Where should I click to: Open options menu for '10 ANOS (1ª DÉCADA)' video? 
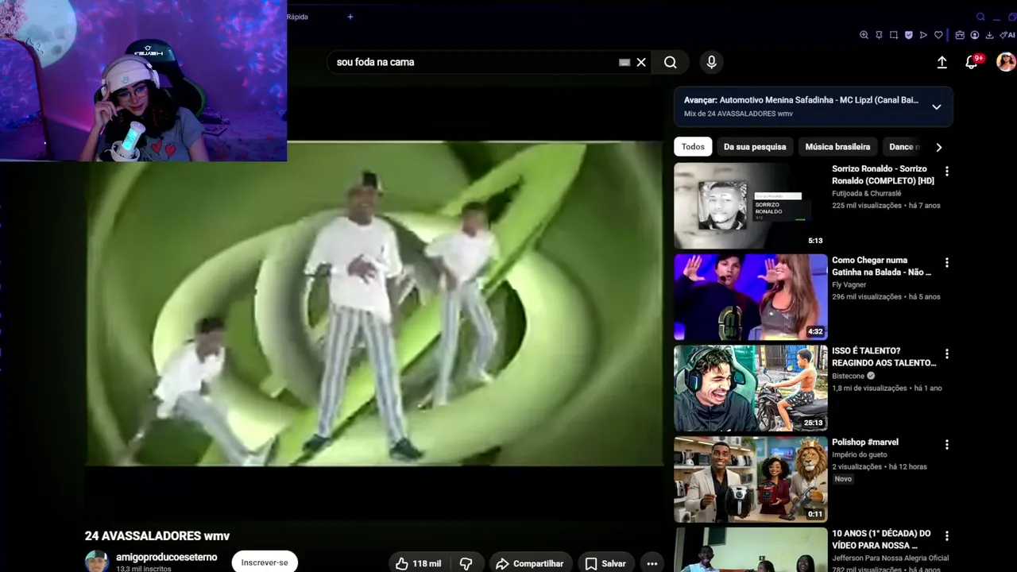tap(946, 536)
